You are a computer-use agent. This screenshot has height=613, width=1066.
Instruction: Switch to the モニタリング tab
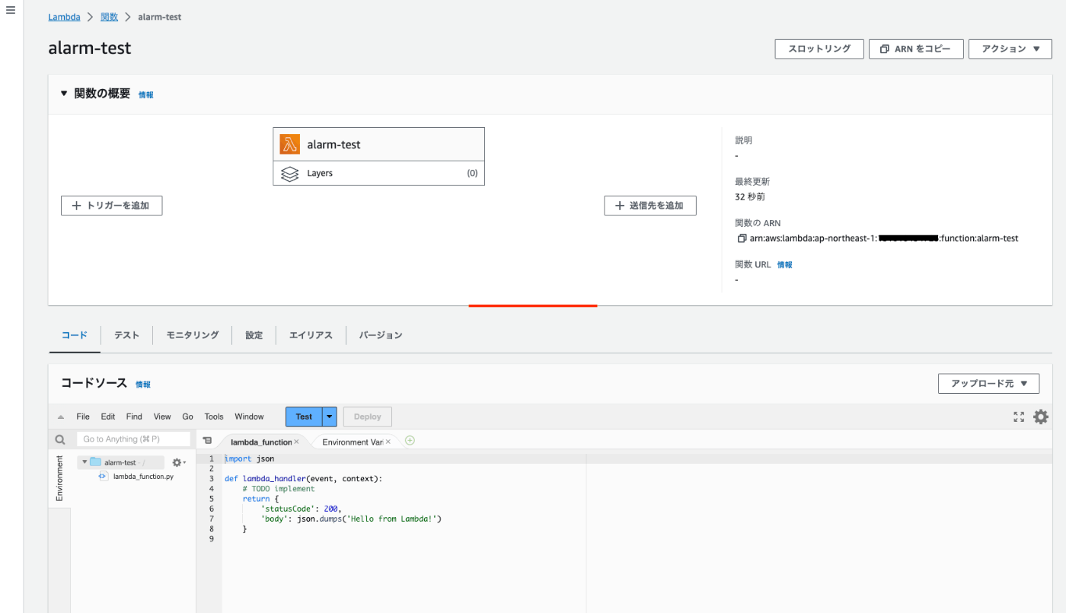[193, 335]
